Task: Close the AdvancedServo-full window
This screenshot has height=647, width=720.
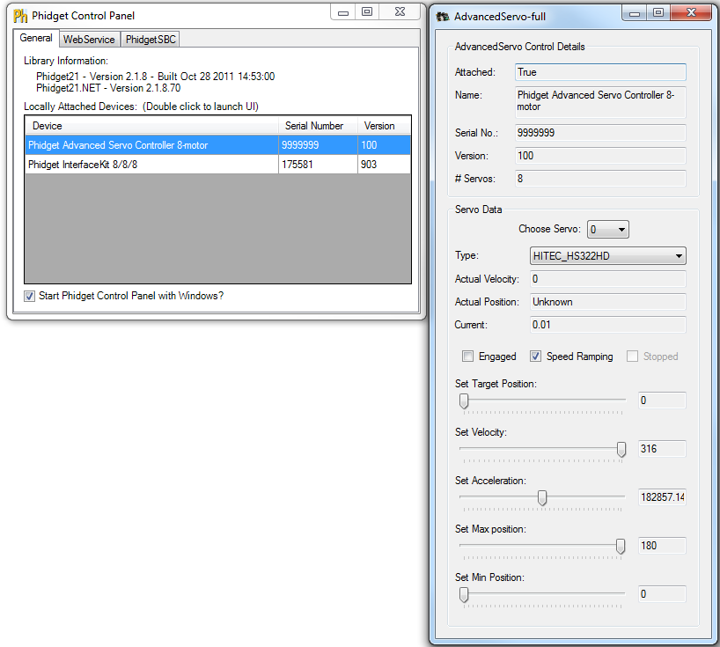Action: pyautogui.click(x=691, y=13)
